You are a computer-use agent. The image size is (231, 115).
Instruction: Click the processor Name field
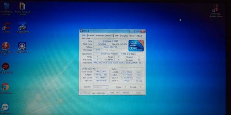pyautogui.click(x=111, y=41)
